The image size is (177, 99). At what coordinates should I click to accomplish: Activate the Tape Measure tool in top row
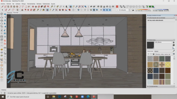pyautogui.click(x=52, y=7)
